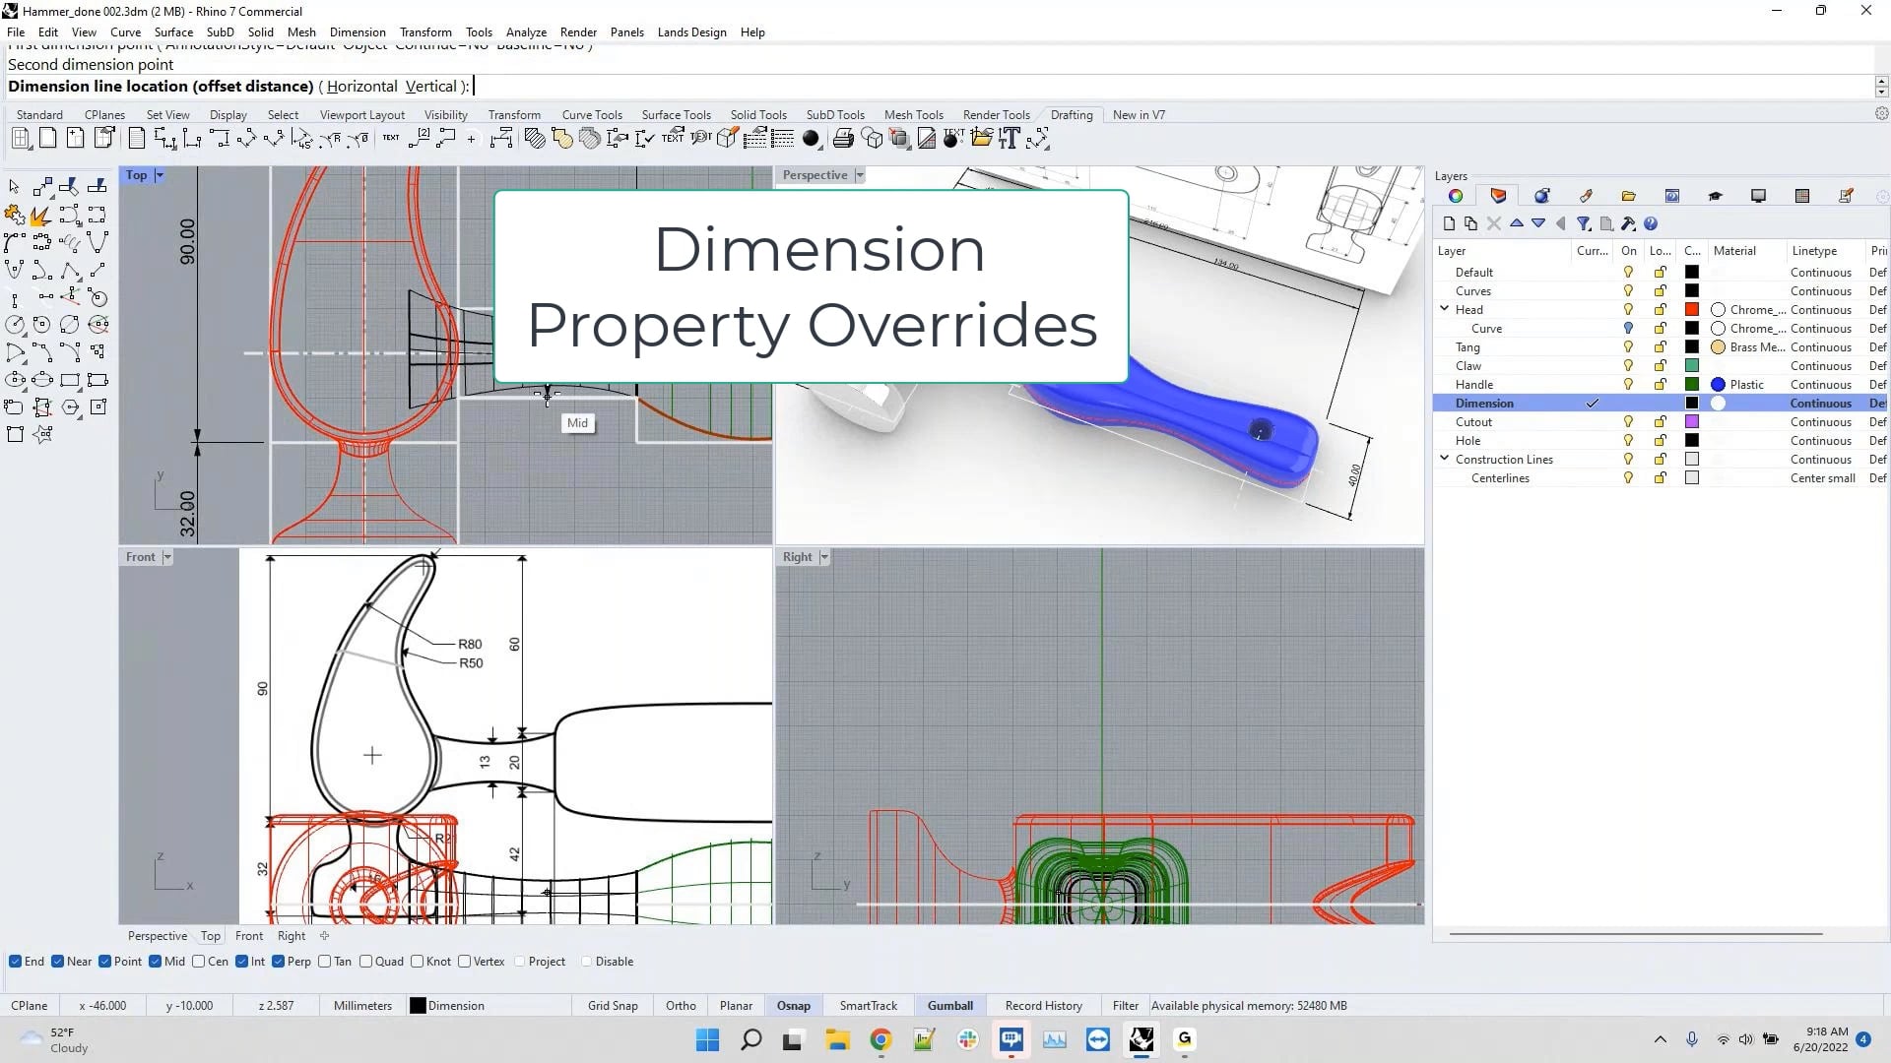Change the color swatch of the Cutout layer
Viewport: 1891px width, 1063px height.
[1692, 421]
